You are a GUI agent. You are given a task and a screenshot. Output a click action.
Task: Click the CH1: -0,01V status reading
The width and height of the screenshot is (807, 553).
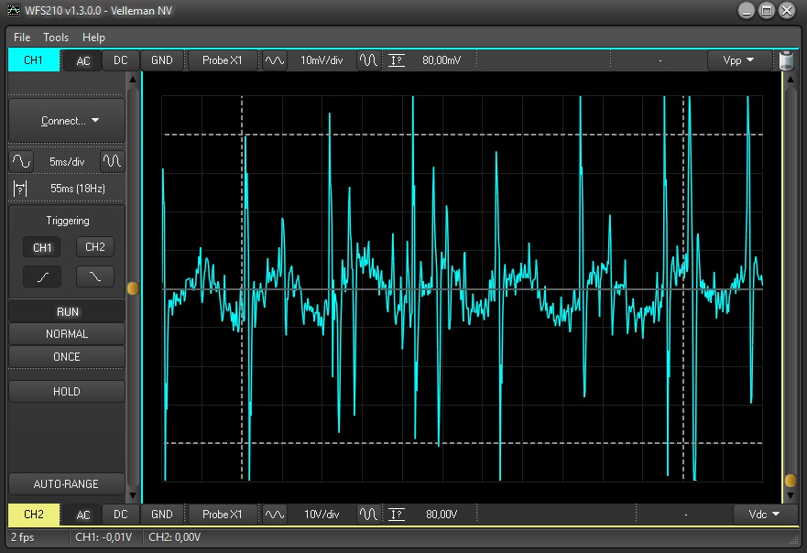click(104, 537)
